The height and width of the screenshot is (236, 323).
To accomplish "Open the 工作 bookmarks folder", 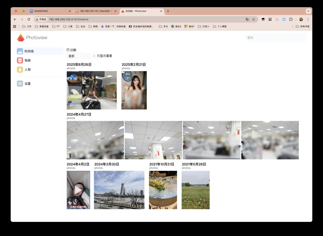I will (27, 27).
